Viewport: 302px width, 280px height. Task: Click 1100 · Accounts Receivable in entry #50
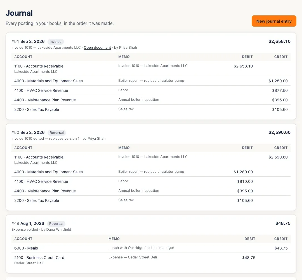[39, 157]
